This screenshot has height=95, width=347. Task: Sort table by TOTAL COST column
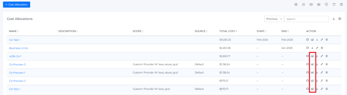click(228, 31)
